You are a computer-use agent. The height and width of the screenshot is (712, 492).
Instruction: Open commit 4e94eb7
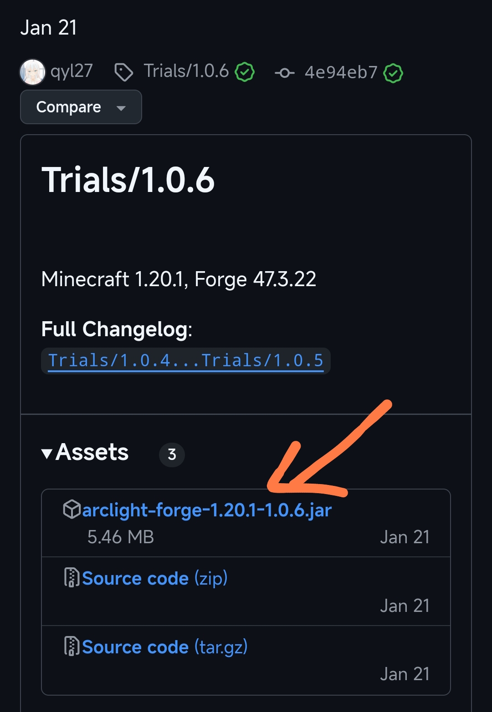(341, 72)
